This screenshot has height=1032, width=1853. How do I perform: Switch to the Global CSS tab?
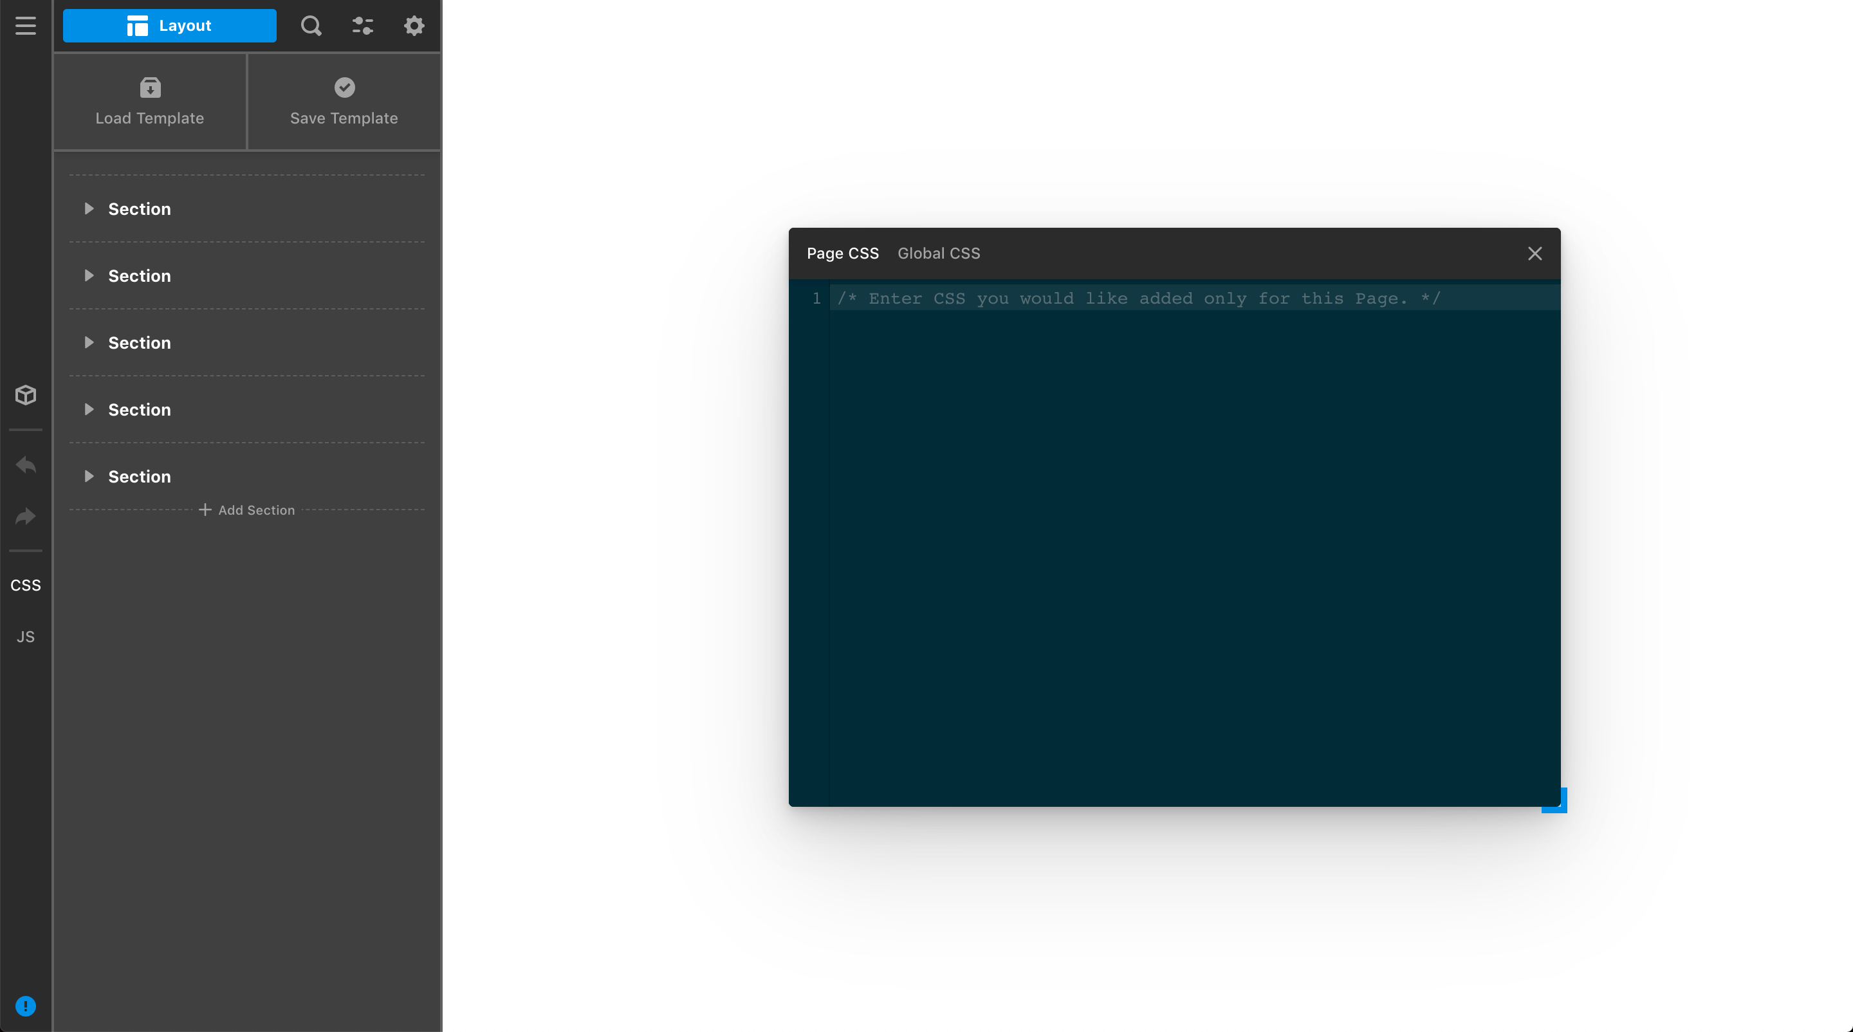(x=939, y=253)
